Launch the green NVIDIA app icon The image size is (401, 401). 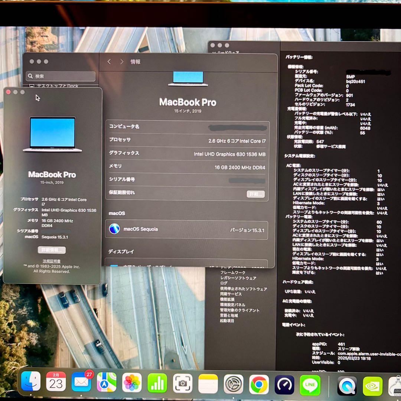point(373,387)
